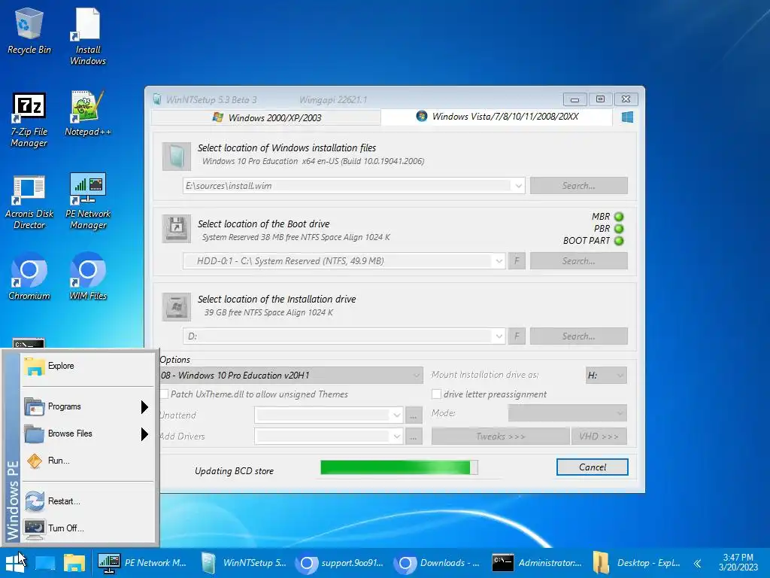Click the Installation drive disk icon
The height and width of the screenshot is (578, 770).
pos(176,307)
